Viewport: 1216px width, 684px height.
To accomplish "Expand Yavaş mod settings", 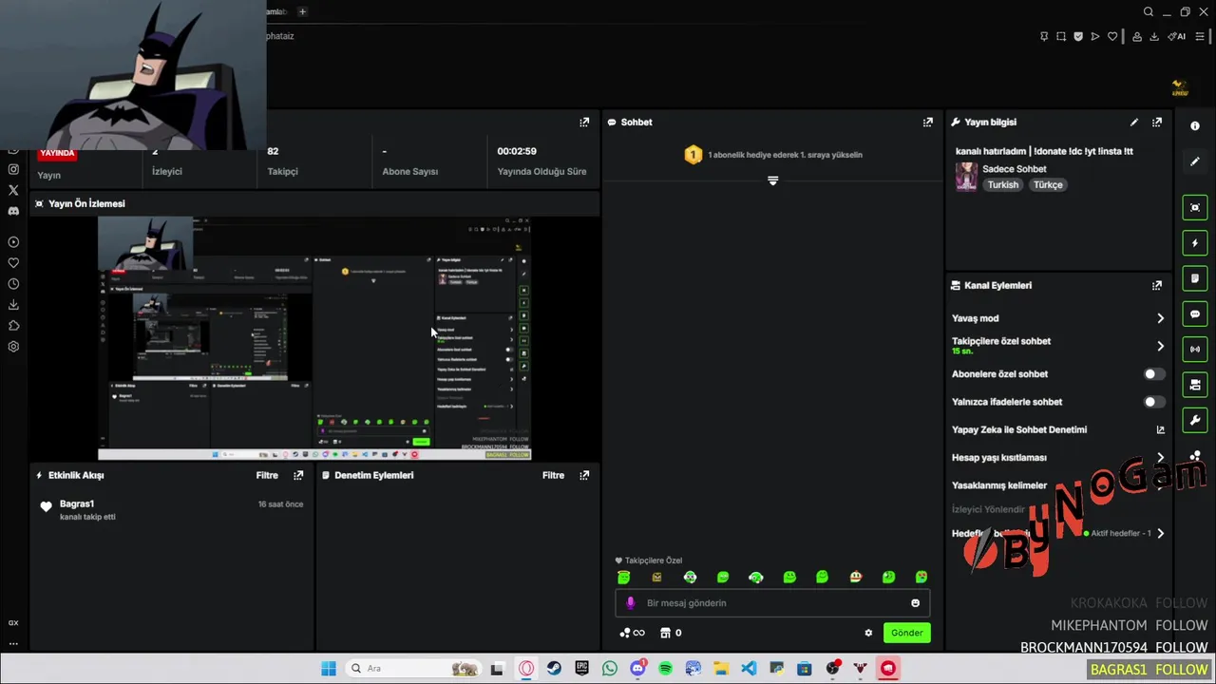I will pos(1160,318).
